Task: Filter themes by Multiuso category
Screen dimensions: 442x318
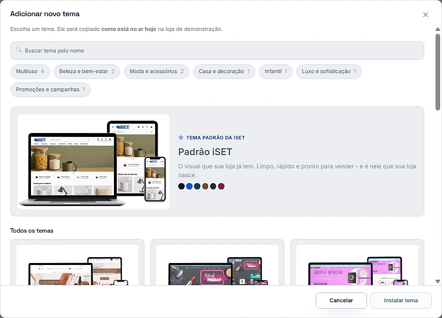Action: [x=30, y=72]
